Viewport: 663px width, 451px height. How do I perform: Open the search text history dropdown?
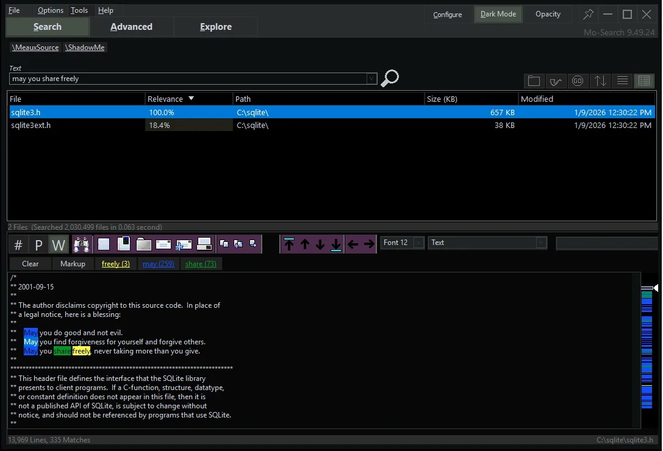pyautogui.click(x=371, y=79)
